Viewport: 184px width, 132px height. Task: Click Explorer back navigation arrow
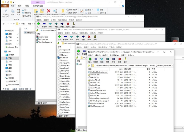click(4, 24)
